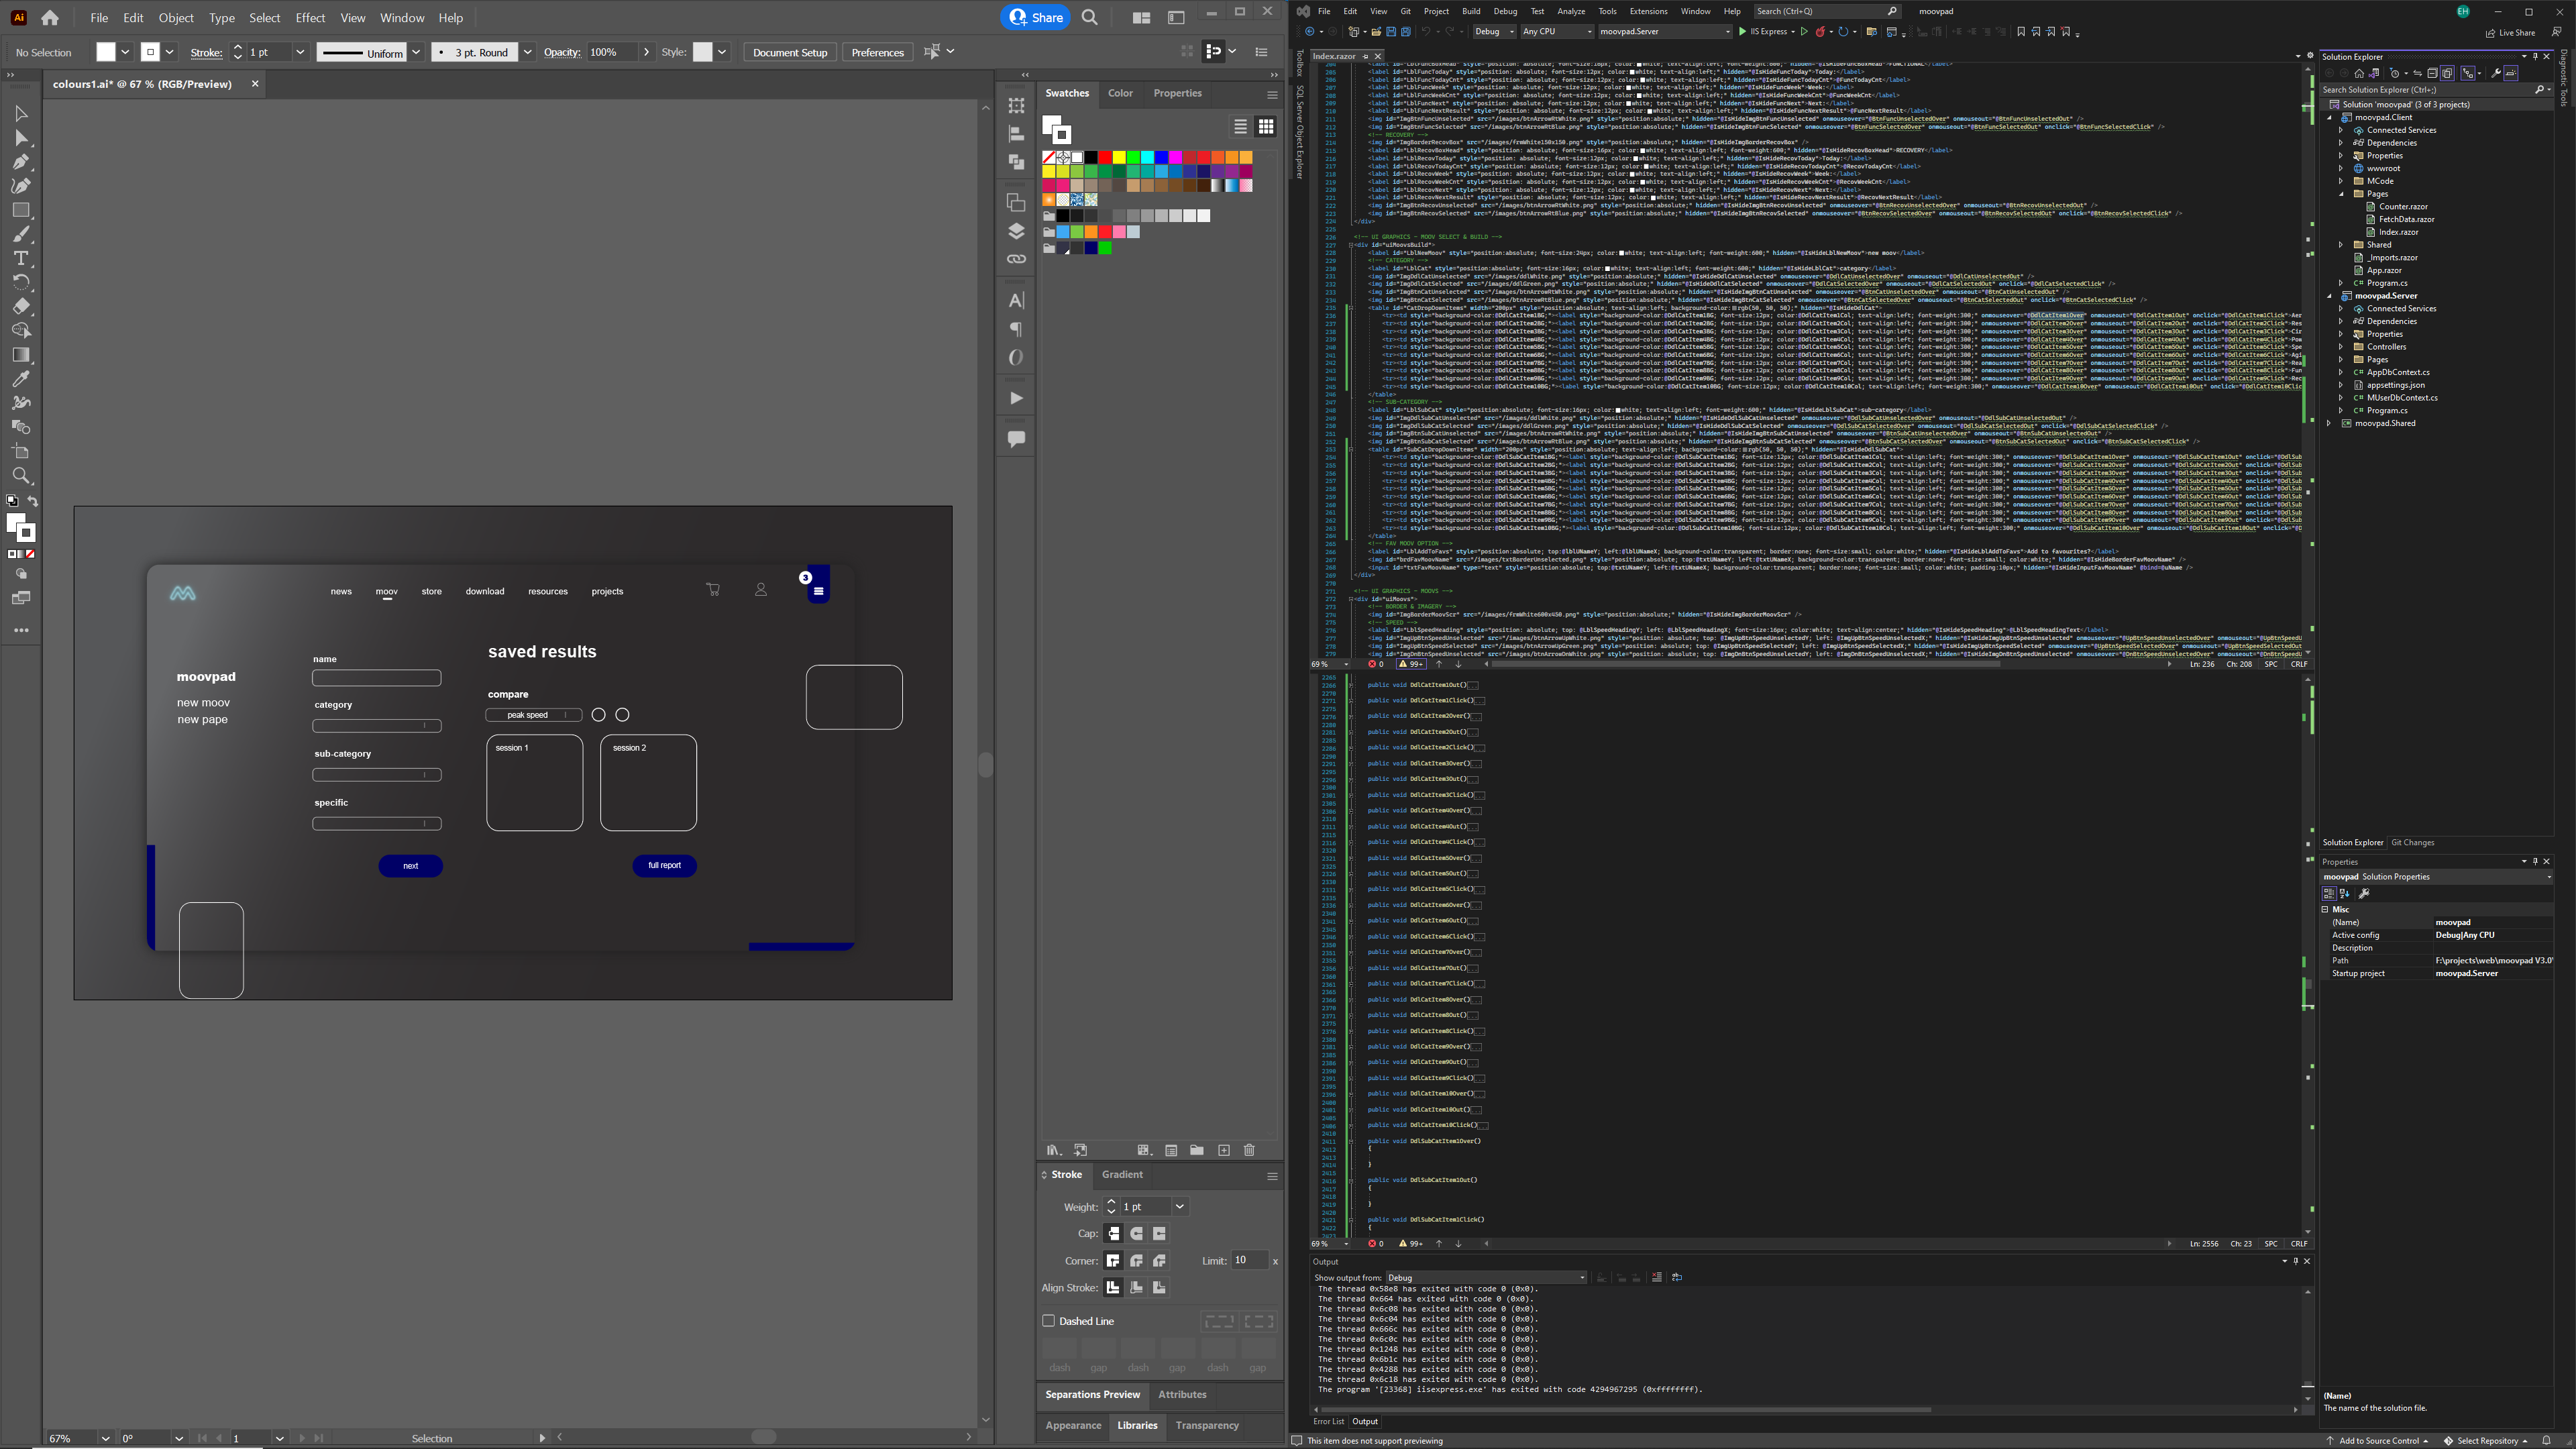Select the Gradient tool in the toolbar
The image size is (2576, 1449).
[21, 355]
